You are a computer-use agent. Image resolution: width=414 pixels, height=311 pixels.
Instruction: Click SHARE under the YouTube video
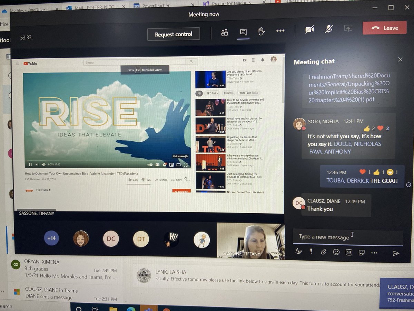(x=161, y=180)
